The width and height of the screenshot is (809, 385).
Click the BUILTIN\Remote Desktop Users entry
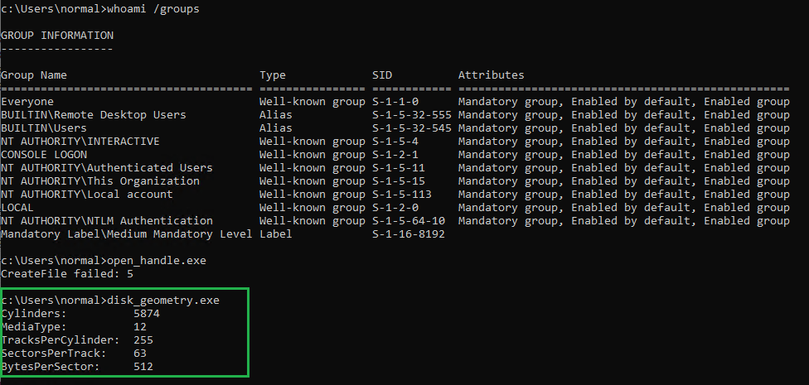(x=93, y=115)
